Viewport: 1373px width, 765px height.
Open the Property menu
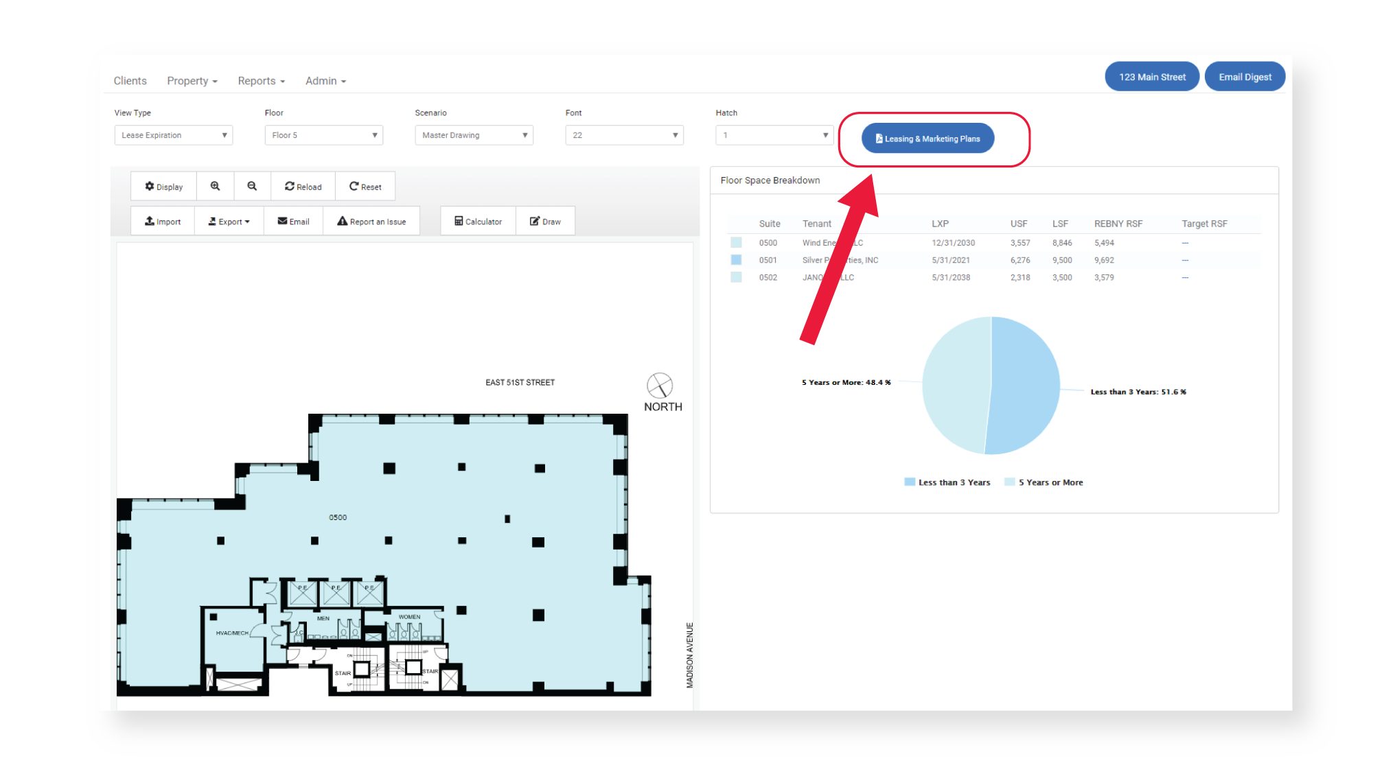point(192,81)
